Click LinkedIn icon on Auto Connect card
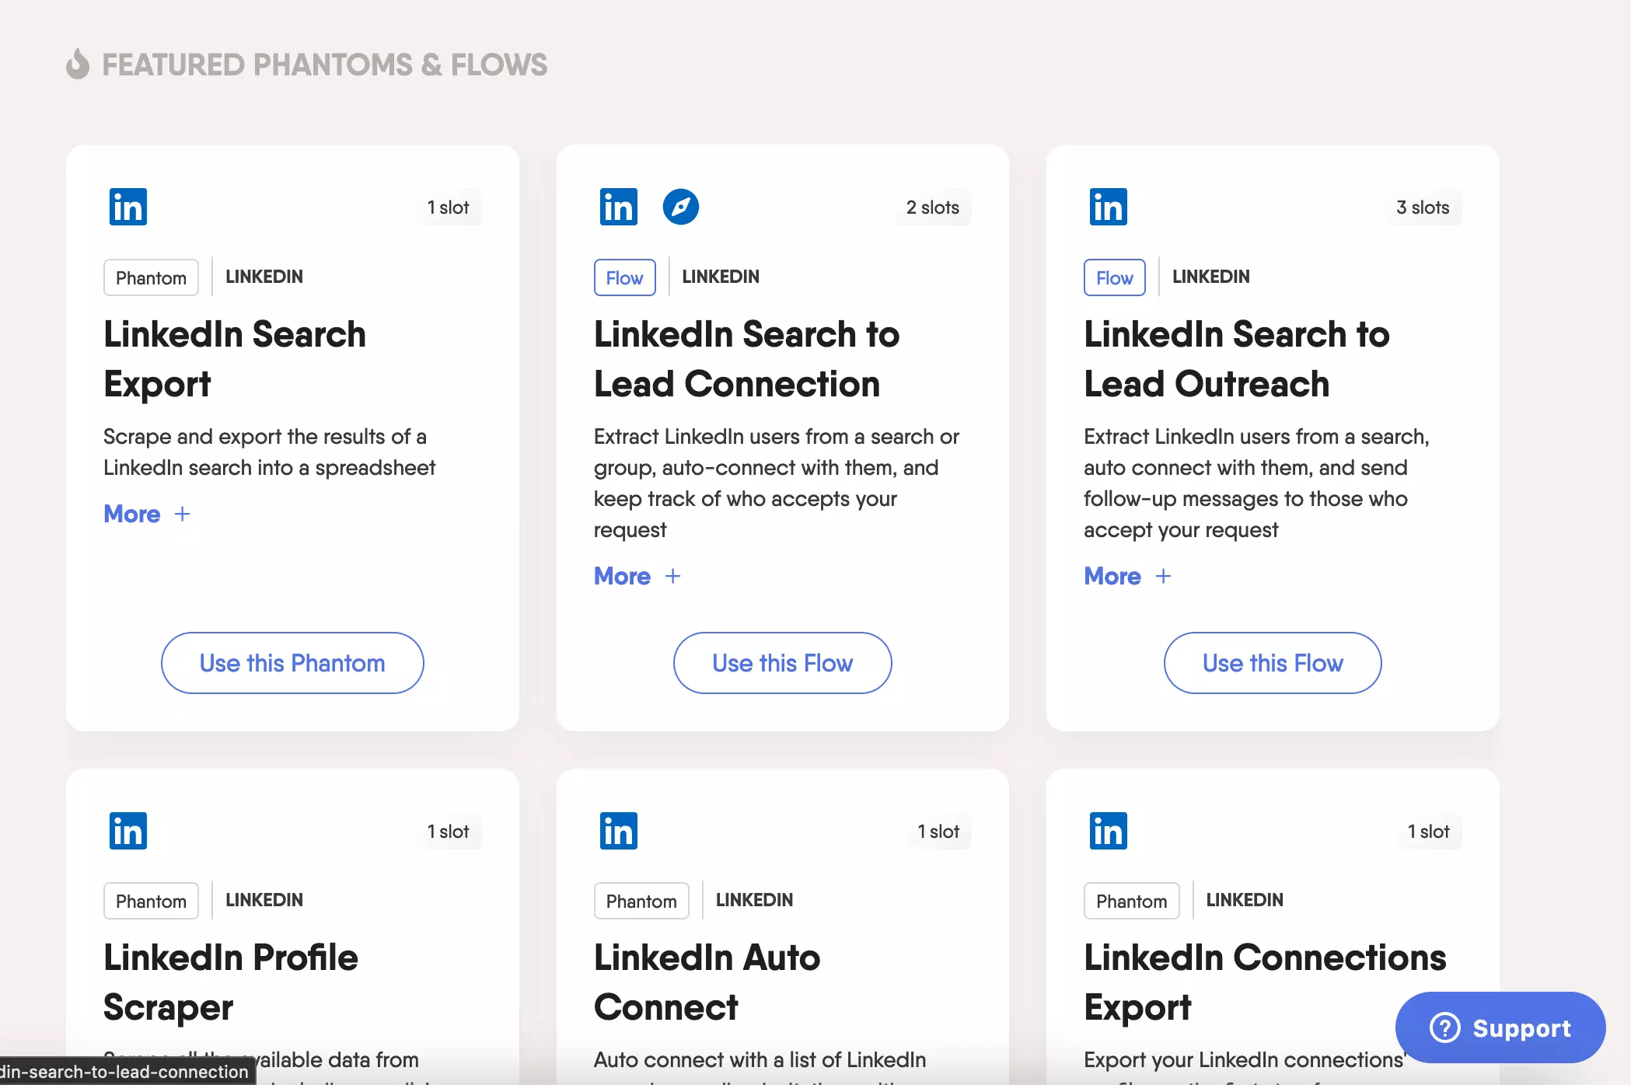The width and height of the screenshot is (1631, 1085). [x=618, y=831]
